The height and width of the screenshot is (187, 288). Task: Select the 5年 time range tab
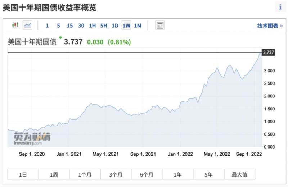click(x=208, y=174)
